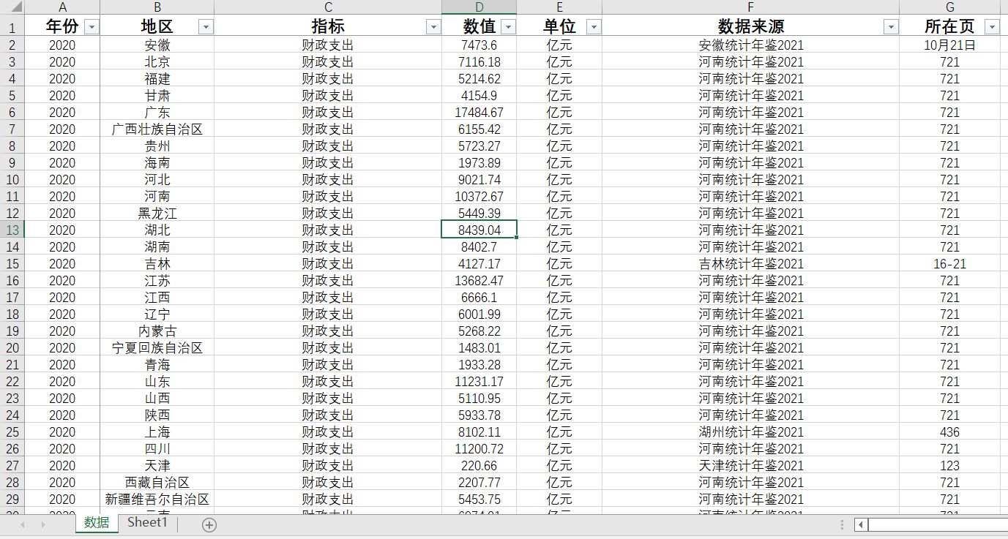Click the 安徽 region cell
1008x539 pixels.
click(157, 45)
